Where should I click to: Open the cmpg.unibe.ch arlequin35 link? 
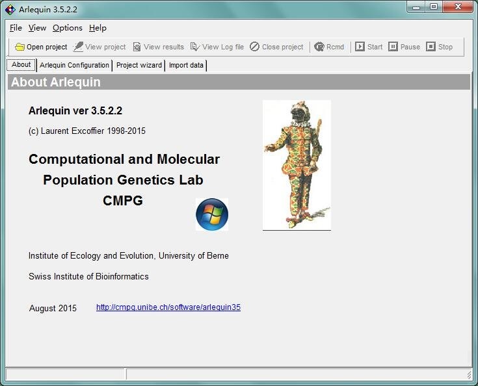click(168, 307)
